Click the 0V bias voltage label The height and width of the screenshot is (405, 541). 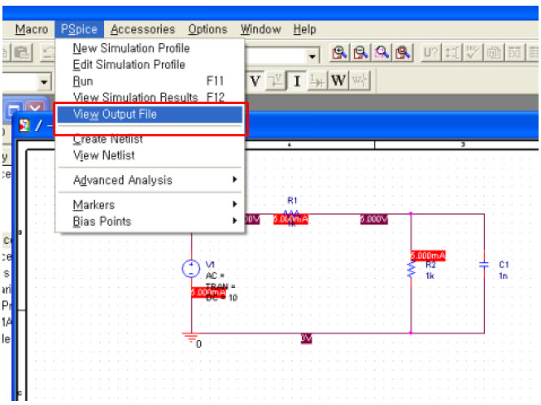[x=307, y=338]
